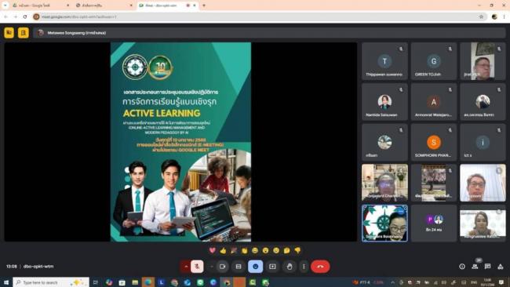This screenshot has height=287, width=510.
Task: Toggle the muted microphone button
Action: (197, 267)
